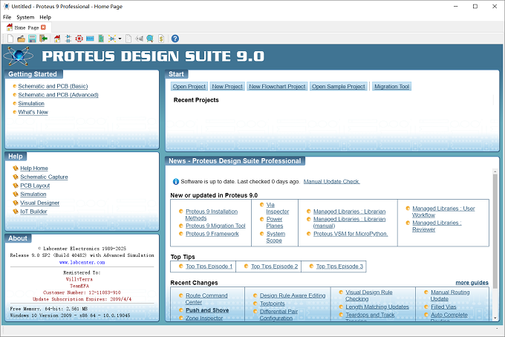505x337 pixels.
Task: Open the Filled Vias link
Action: point(443,307)
